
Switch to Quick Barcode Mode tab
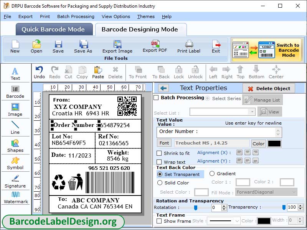(54, 29)
